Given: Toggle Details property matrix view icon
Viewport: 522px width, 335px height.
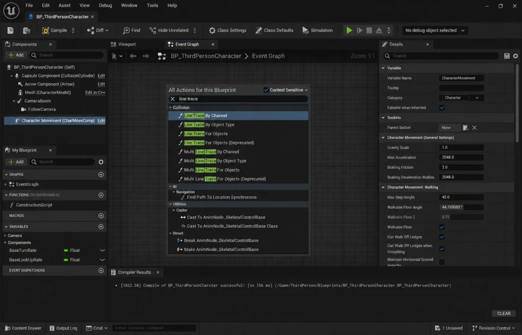Looking at the screenshot, I should pyautogui.click(x=507, y=56).
